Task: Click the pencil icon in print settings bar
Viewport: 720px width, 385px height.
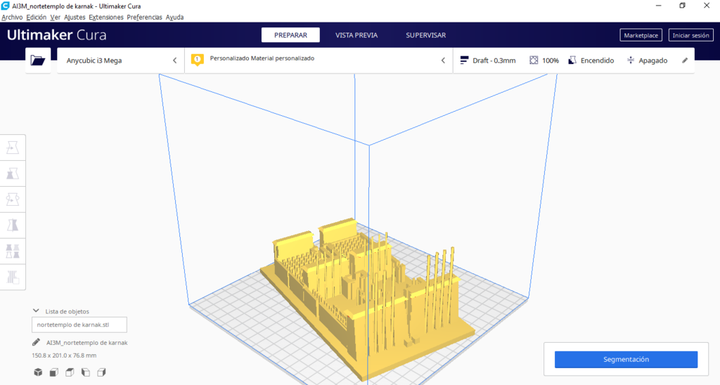Action: point(685,60)
